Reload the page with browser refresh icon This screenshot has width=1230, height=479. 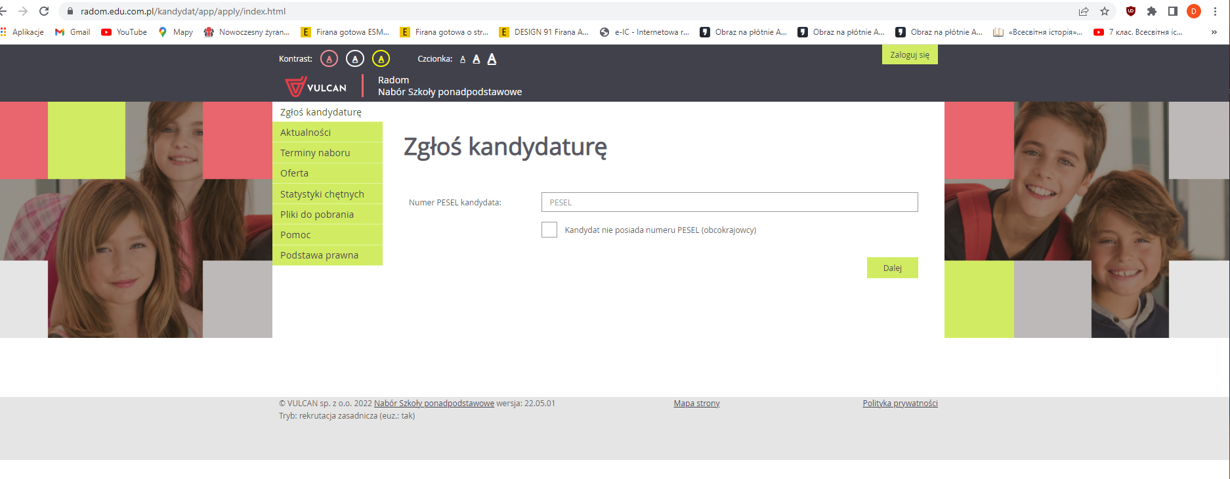44,11
